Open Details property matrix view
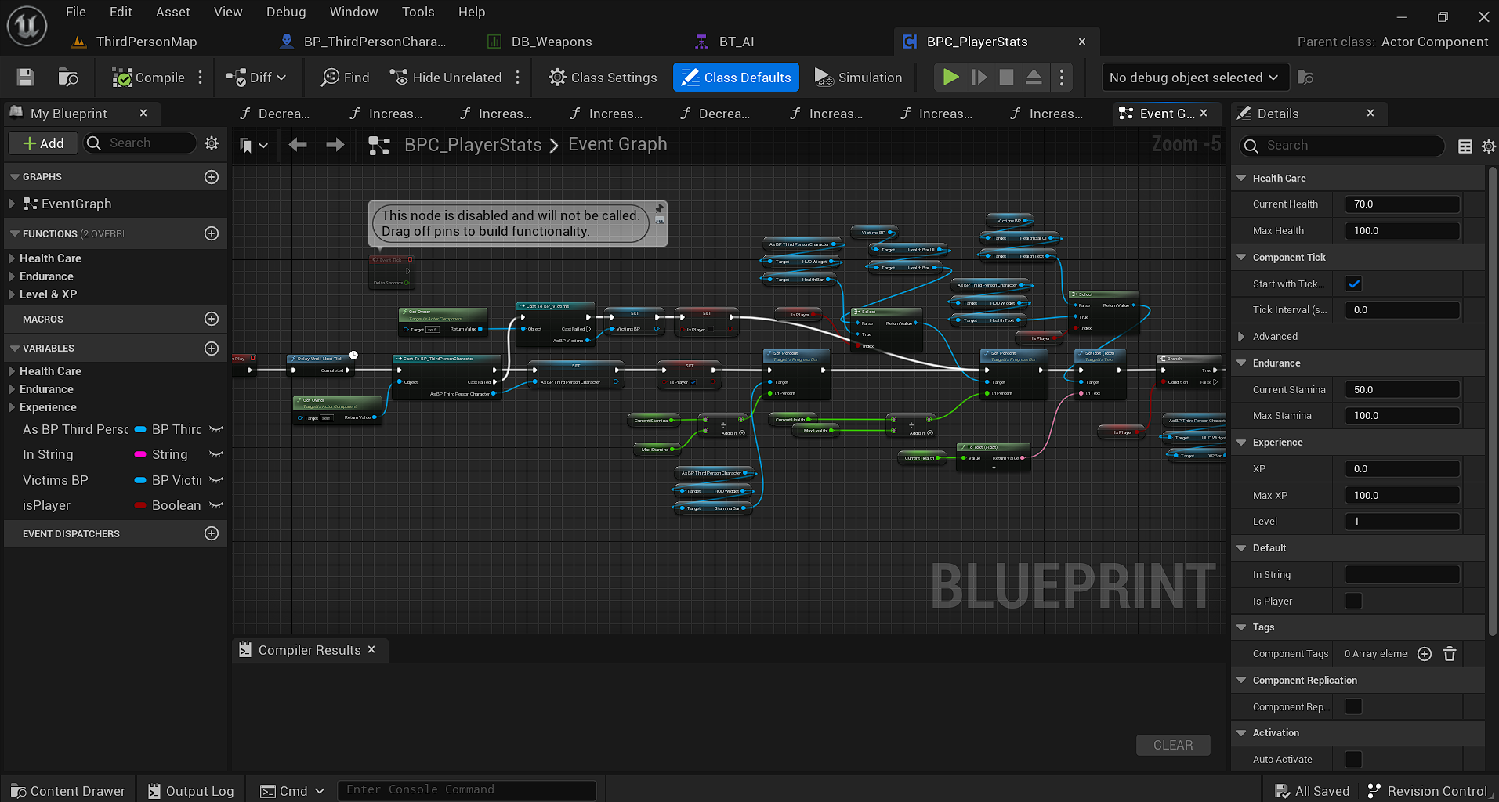 pos(1465,146)
